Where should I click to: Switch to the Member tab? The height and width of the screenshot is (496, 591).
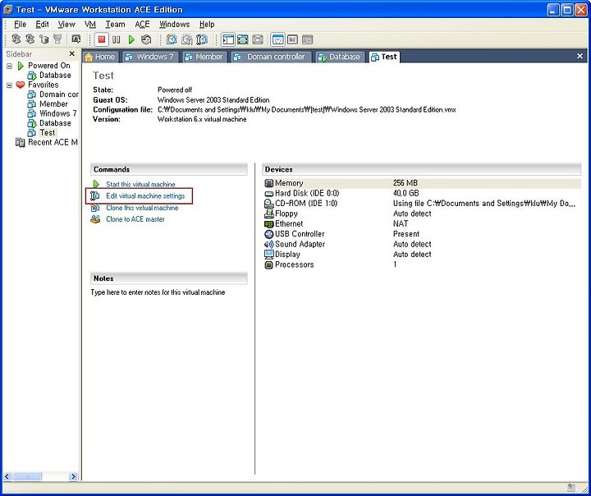coord(204,57)
